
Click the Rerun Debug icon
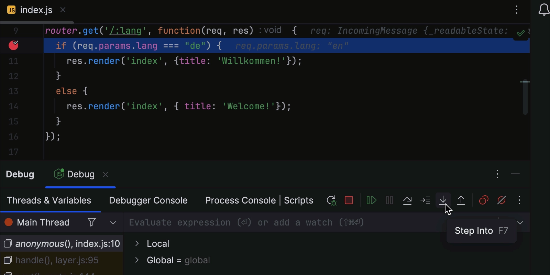point(331,200)
